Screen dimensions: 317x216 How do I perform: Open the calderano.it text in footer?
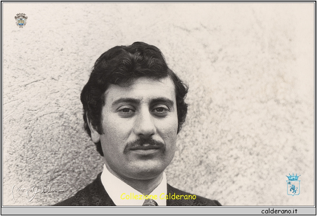coord(279,211)
